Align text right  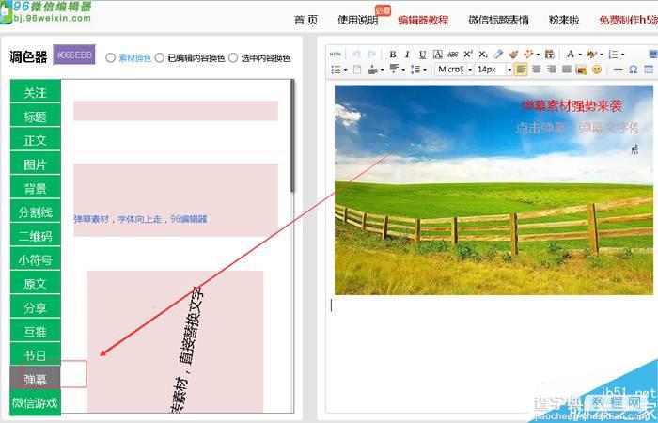pos(552,70)
